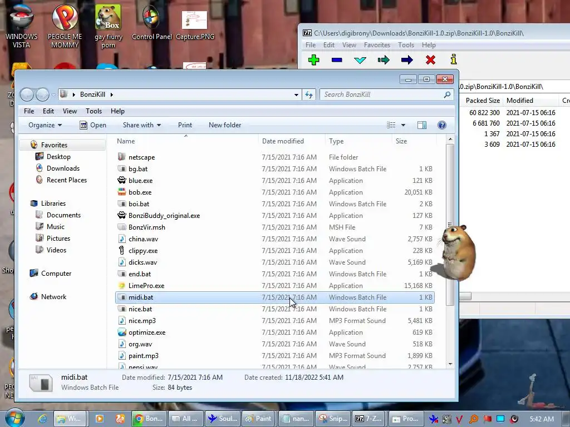
Task: Open the view options dropdown arrow
Action: tap(403, 125)
